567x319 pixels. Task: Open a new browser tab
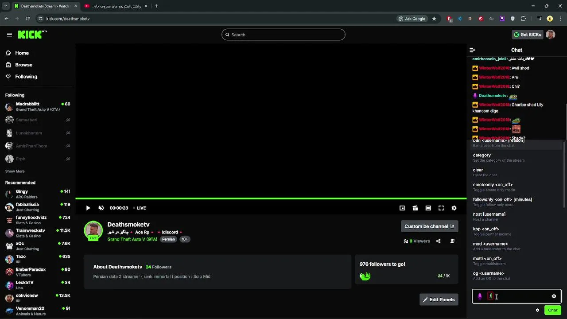click(x=156, y=6)
